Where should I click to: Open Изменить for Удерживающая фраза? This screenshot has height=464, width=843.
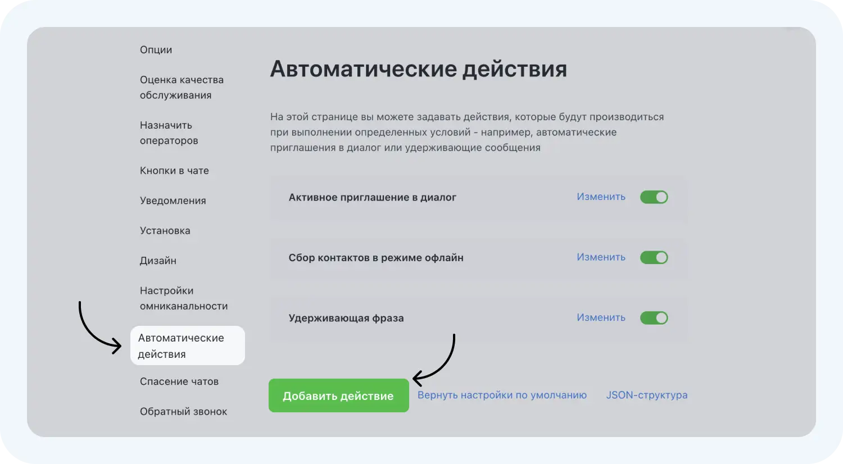[x=600, y=317]
